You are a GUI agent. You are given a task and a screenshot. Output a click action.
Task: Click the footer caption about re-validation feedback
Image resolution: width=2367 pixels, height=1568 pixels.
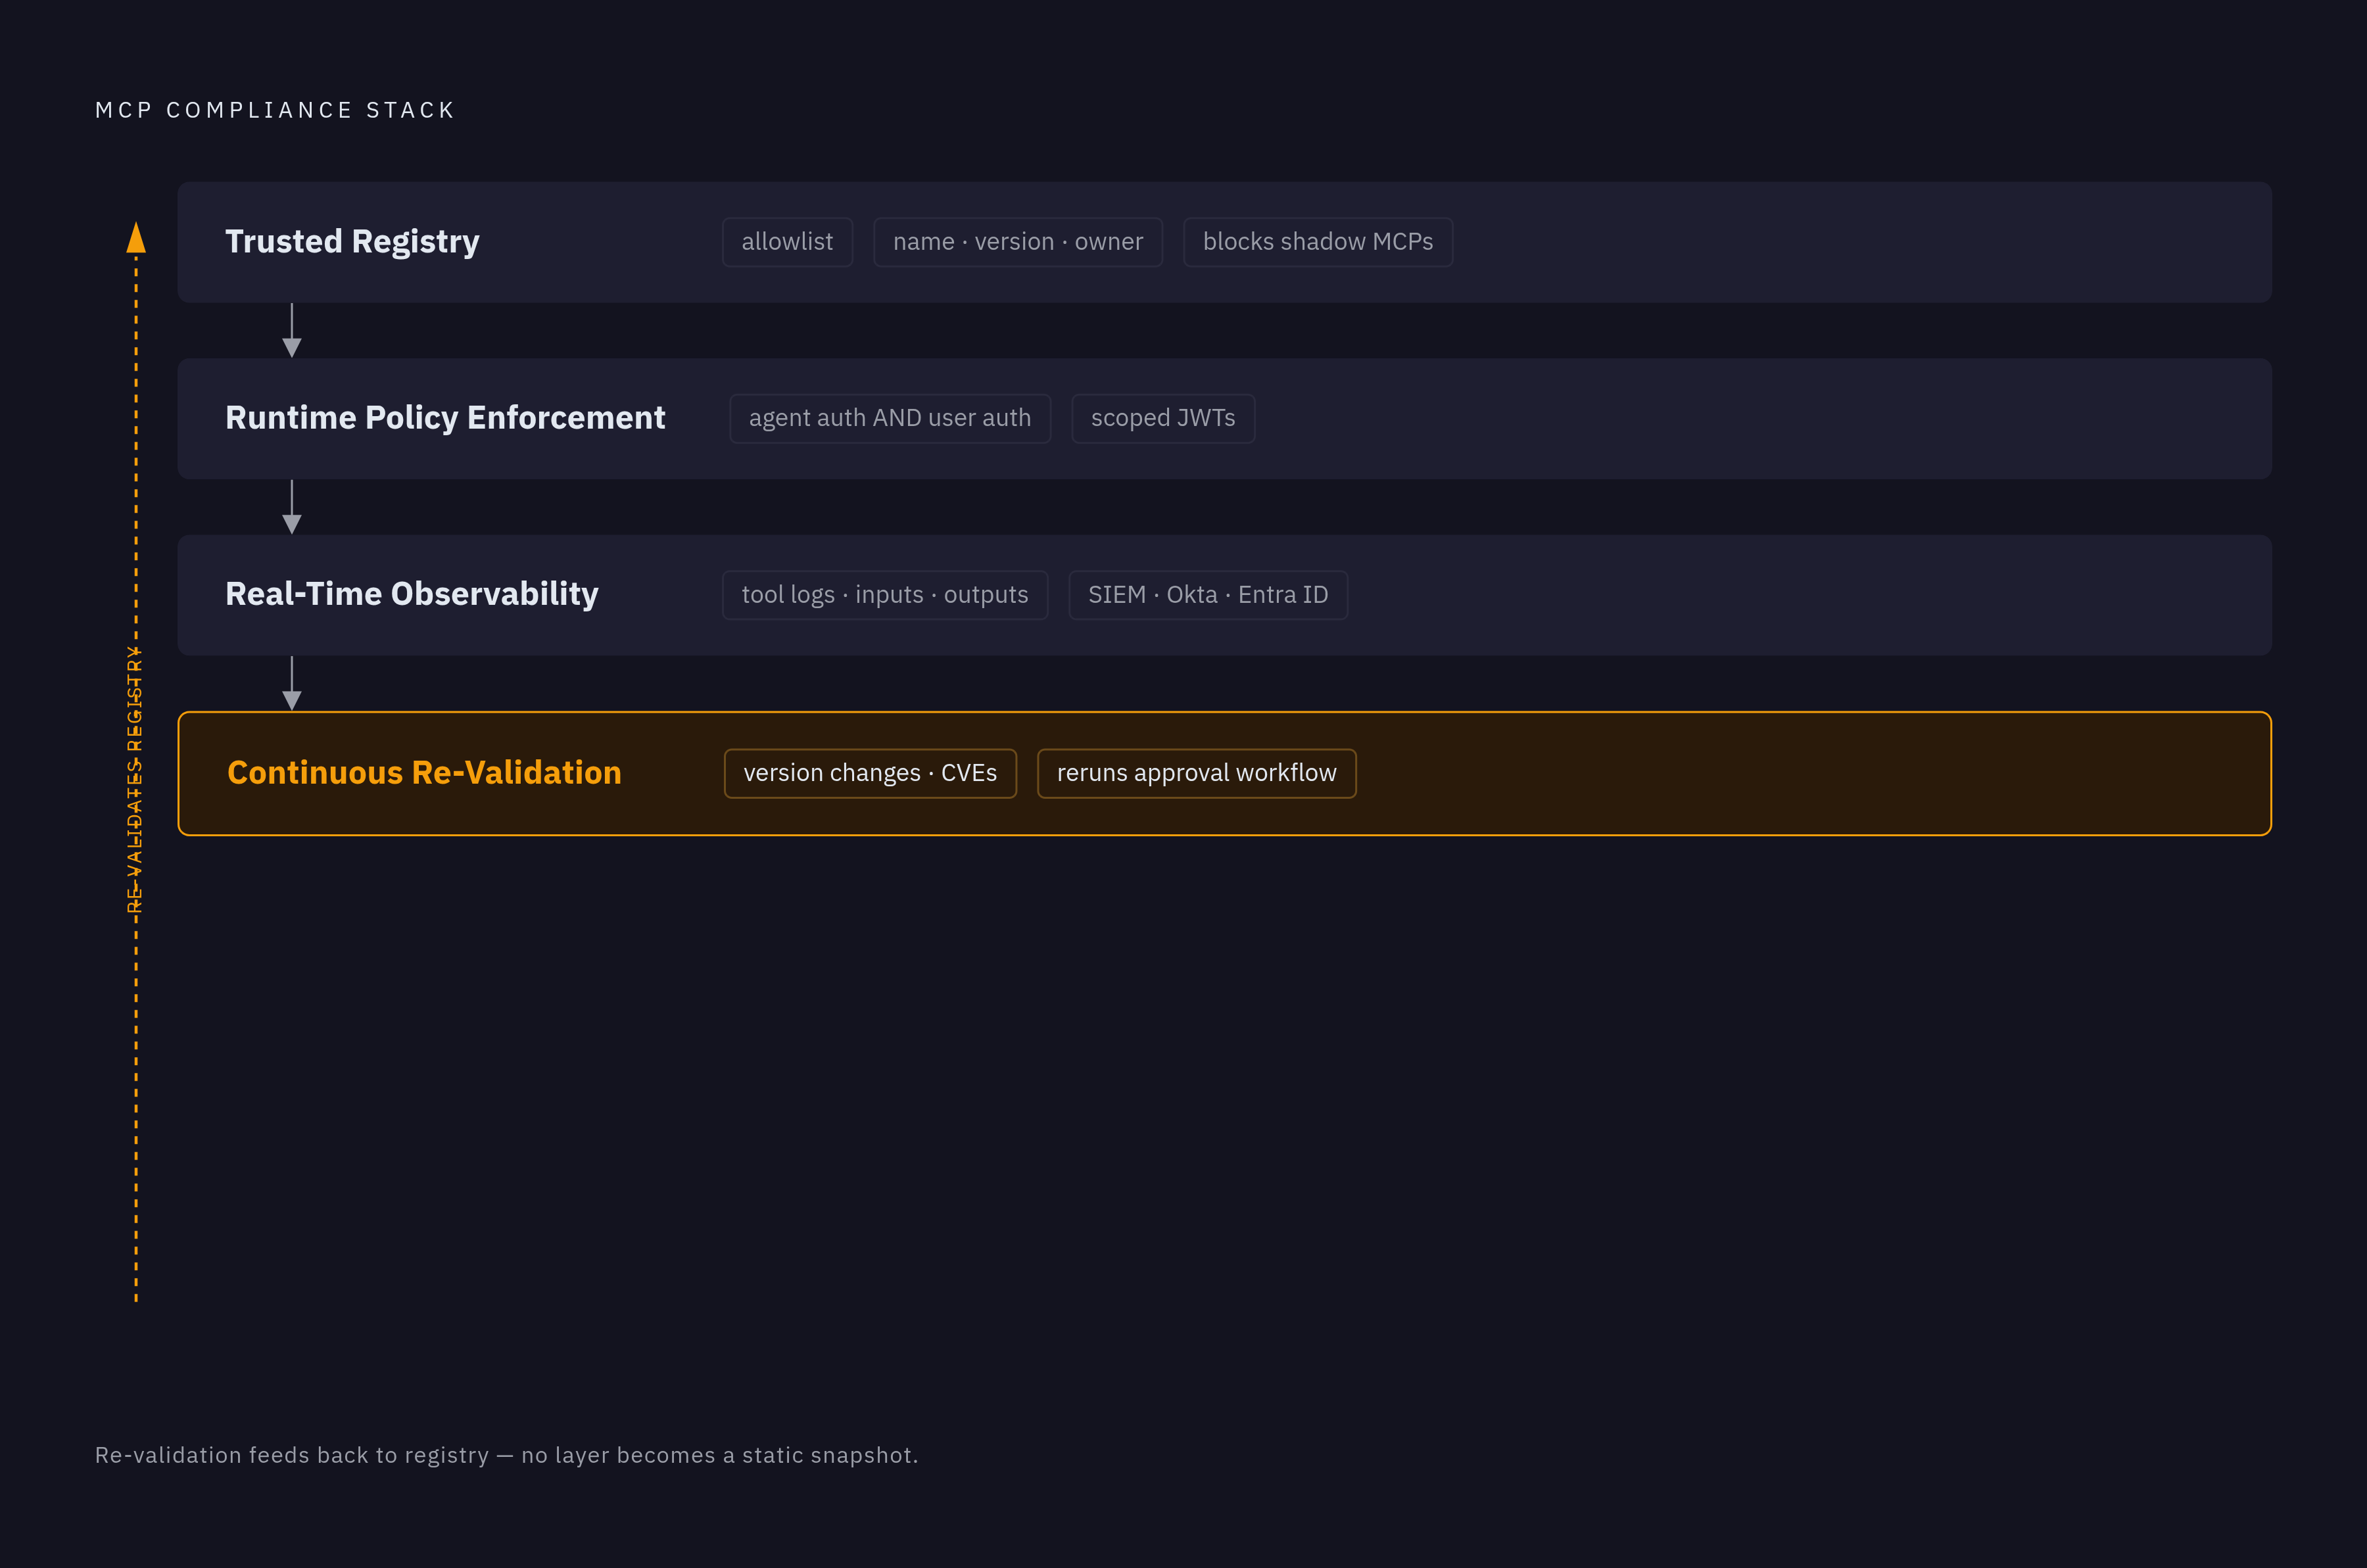coord(506,1455)
